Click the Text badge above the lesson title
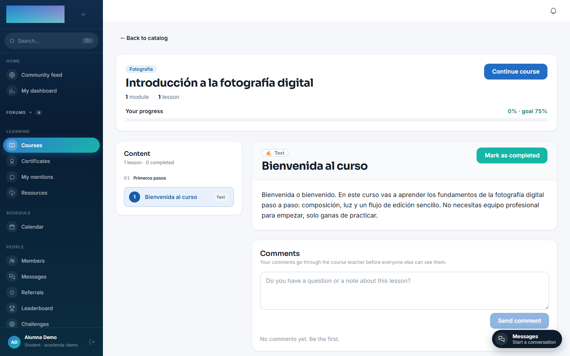The height and width of the screenshot is (356, 570). click(275, 153)
